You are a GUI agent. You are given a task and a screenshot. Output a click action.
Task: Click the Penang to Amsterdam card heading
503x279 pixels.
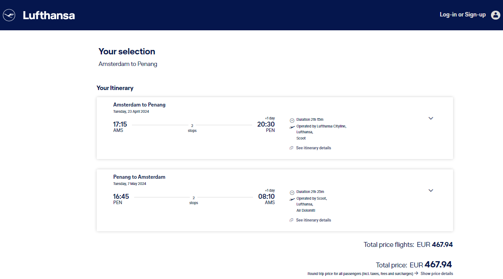click(x=139, y=177)
